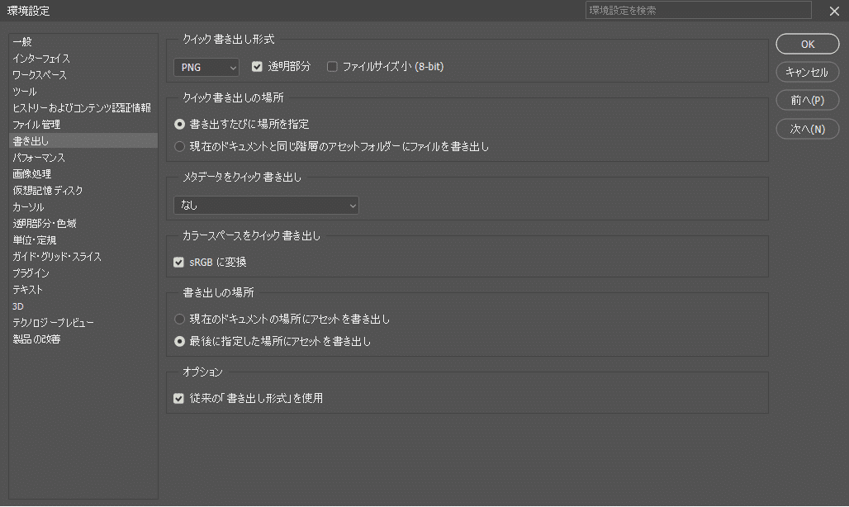849x507 pixels.
Task: Select ヒストリーおよびコンテンツ認証情報 category
Action: [82, 107]
